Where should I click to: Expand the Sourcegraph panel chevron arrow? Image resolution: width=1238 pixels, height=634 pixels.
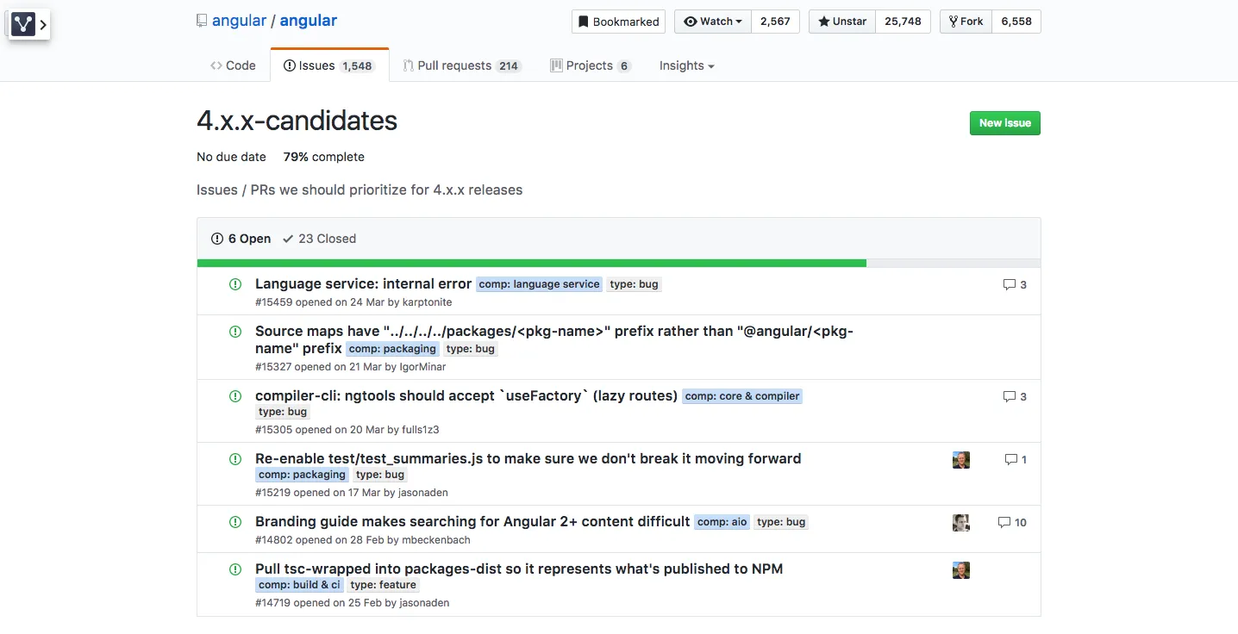tap(43, 25)
